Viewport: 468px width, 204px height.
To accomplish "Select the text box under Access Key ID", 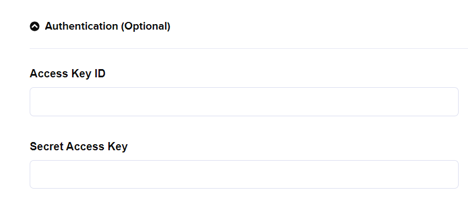I will pos(244,101).
